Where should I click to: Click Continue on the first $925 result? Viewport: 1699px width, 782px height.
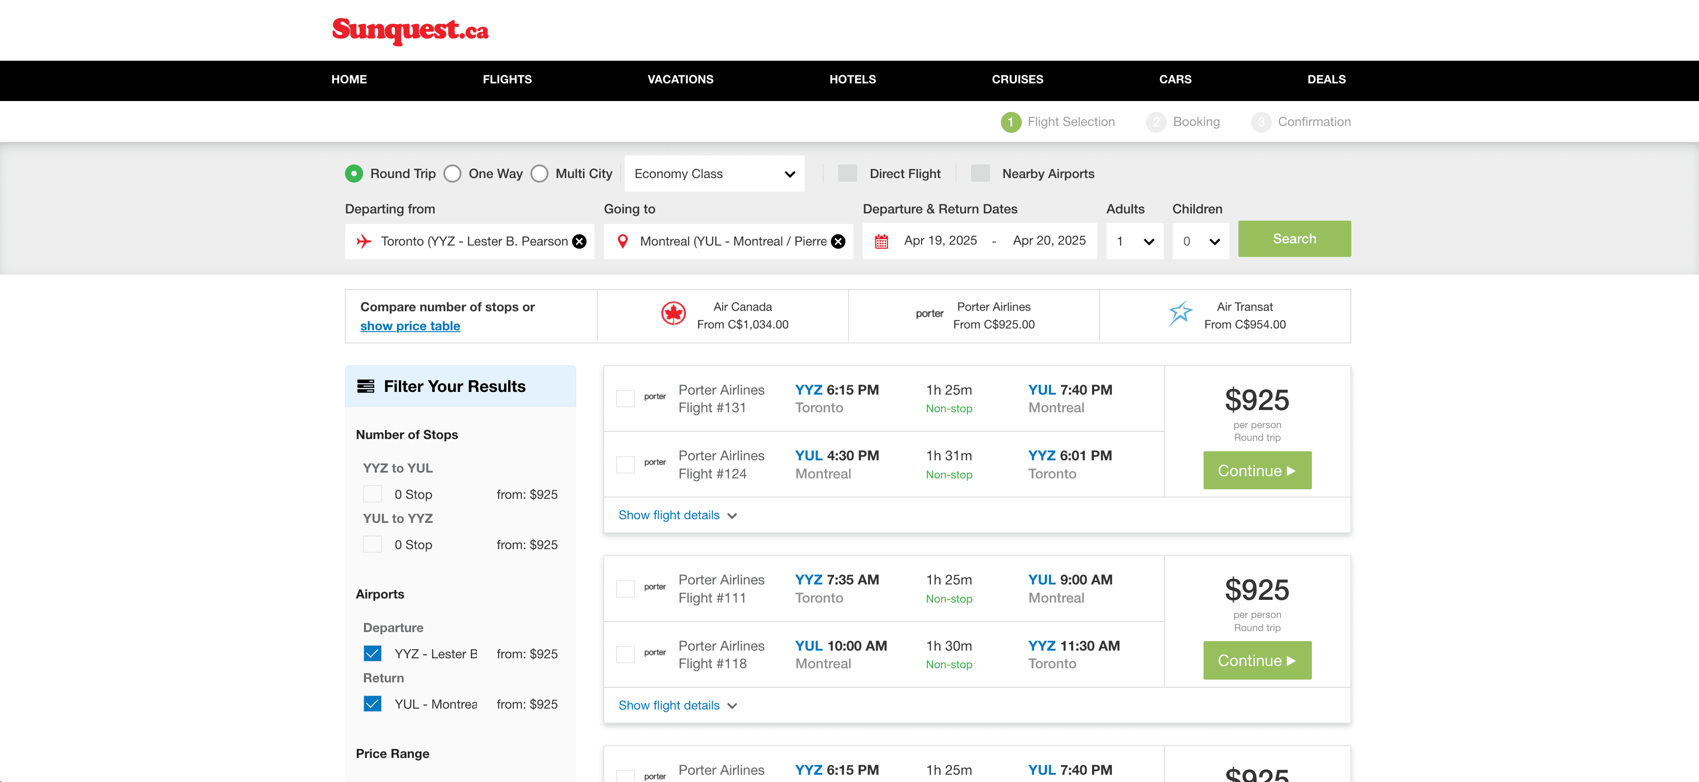1257,470
